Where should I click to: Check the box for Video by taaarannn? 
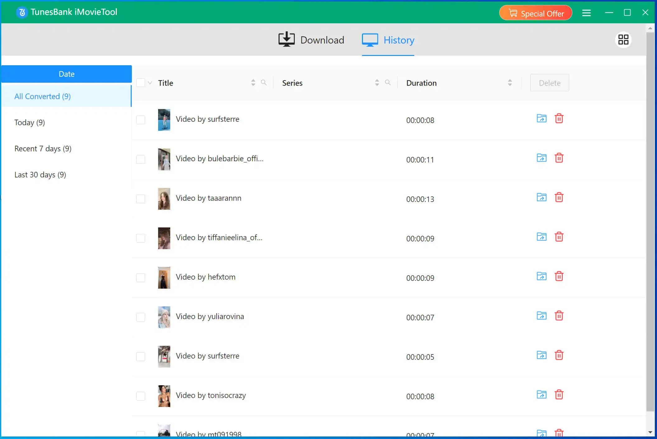pos(141,199)
